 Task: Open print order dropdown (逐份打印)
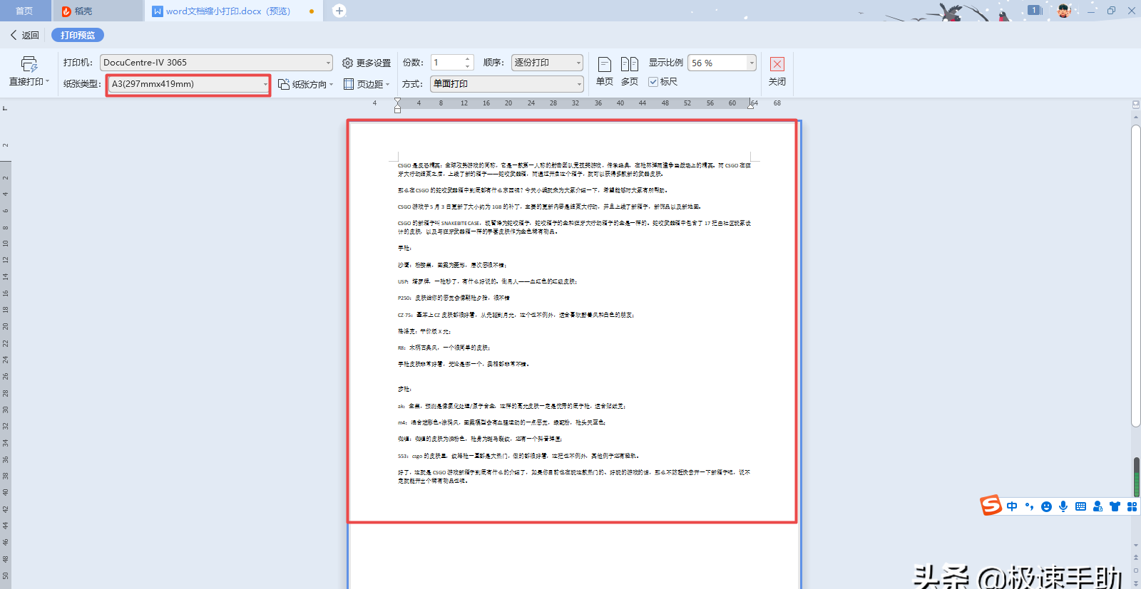(x=548, y=63)
